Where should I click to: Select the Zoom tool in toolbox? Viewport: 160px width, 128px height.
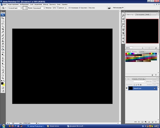point(3,78)
